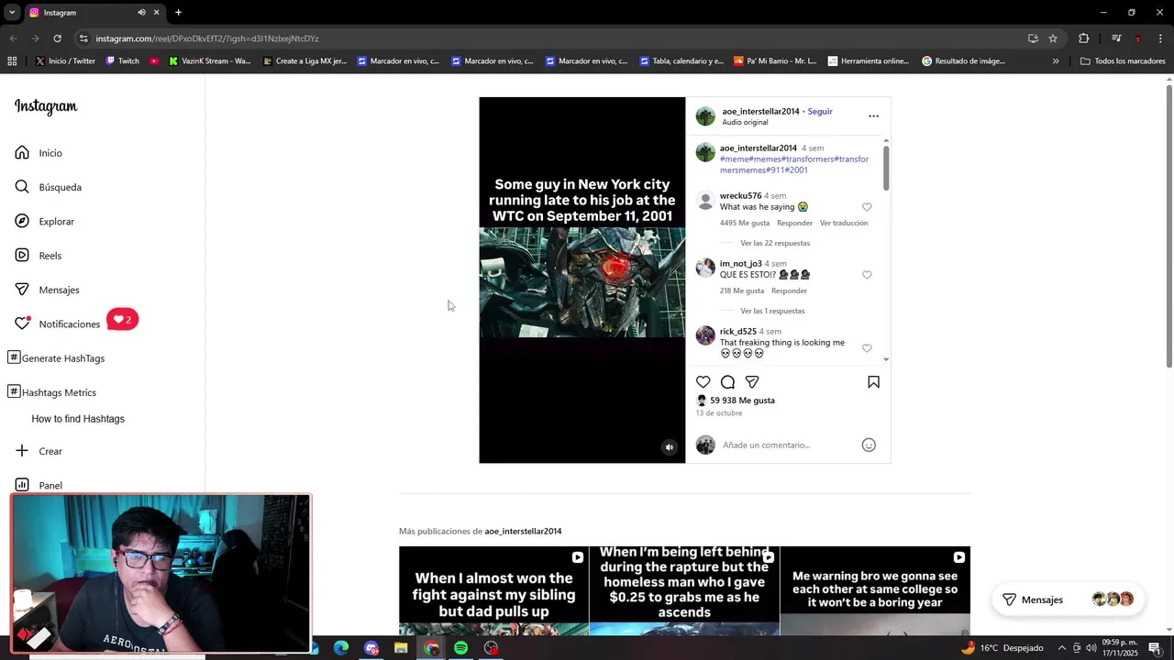Toggle reel audio mute button
This screenshot has width=1174, height=660.
click(x=669, y=447)
